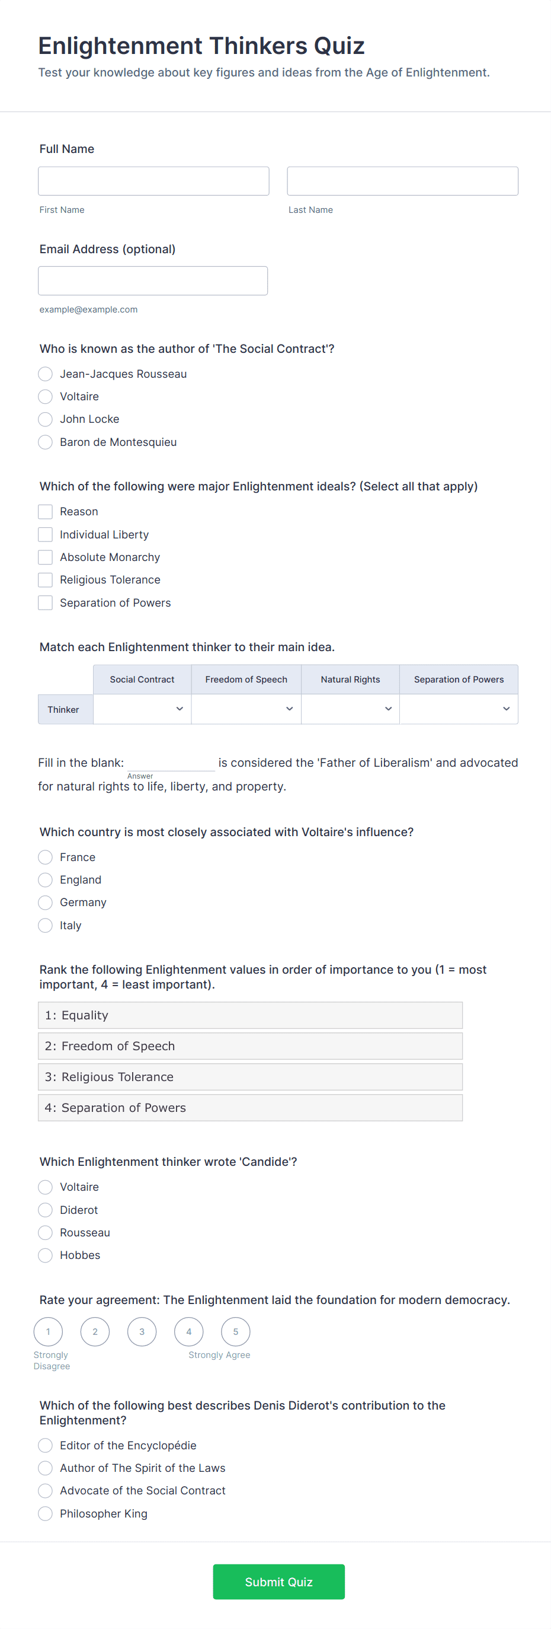Select Jean-Jacques Rousseau radio option
Screen dimensions: 551x1629
tap(46, 374)
